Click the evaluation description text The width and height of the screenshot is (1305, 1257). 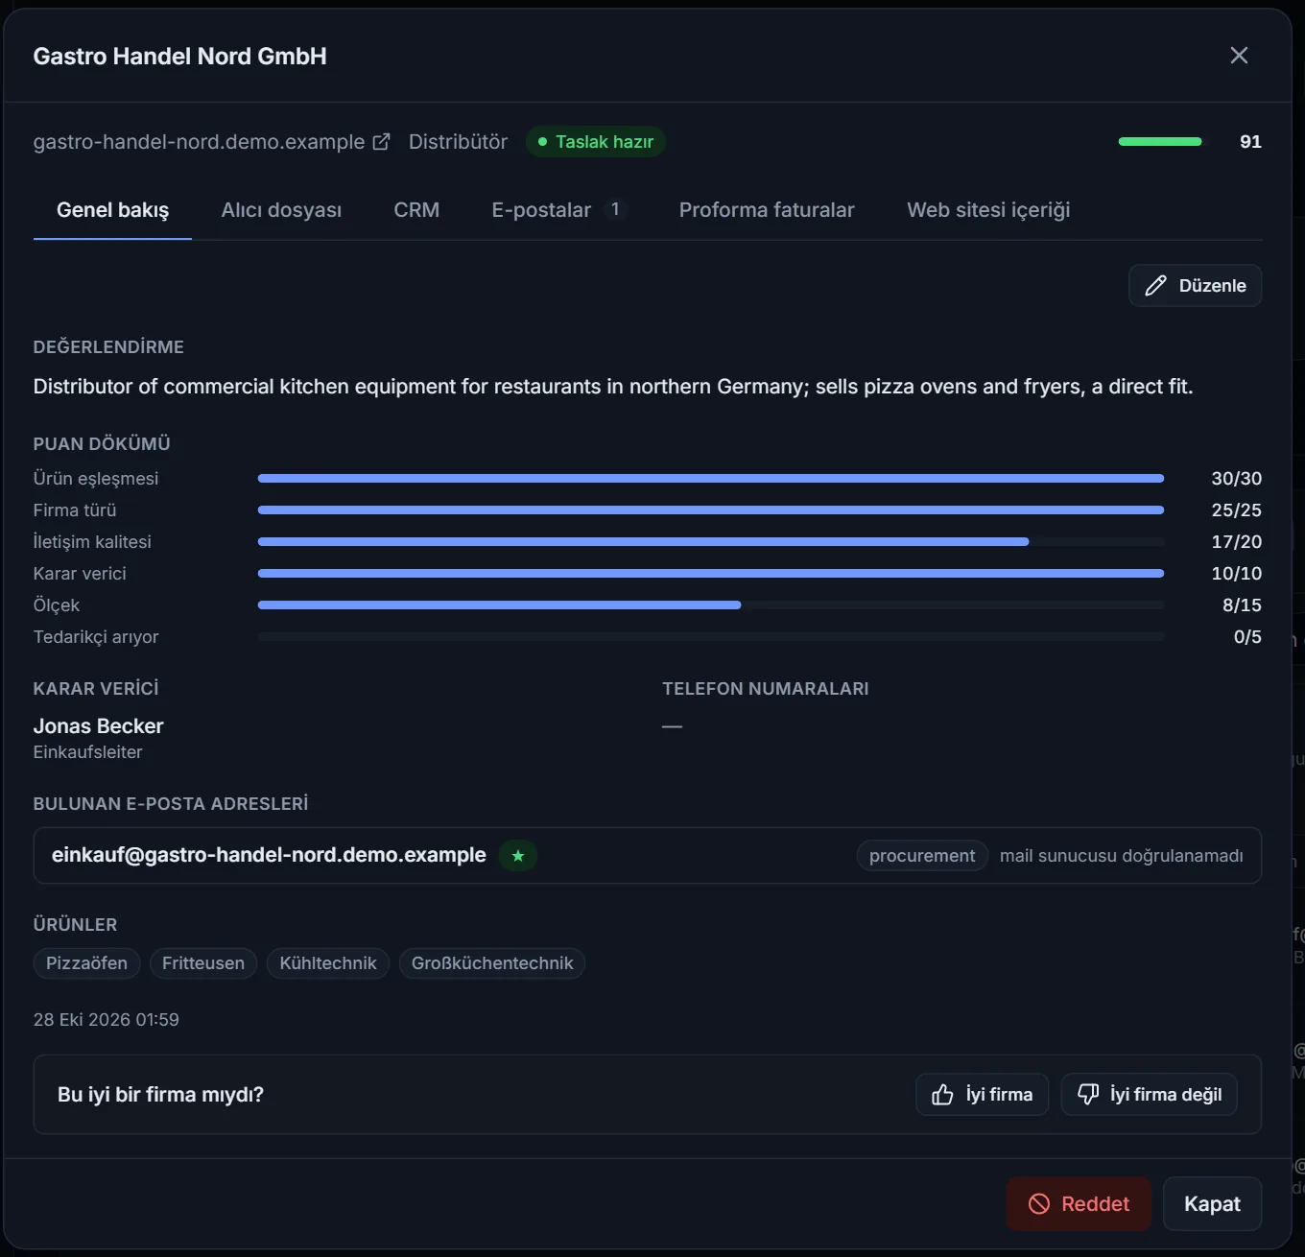tap(613, 387)
